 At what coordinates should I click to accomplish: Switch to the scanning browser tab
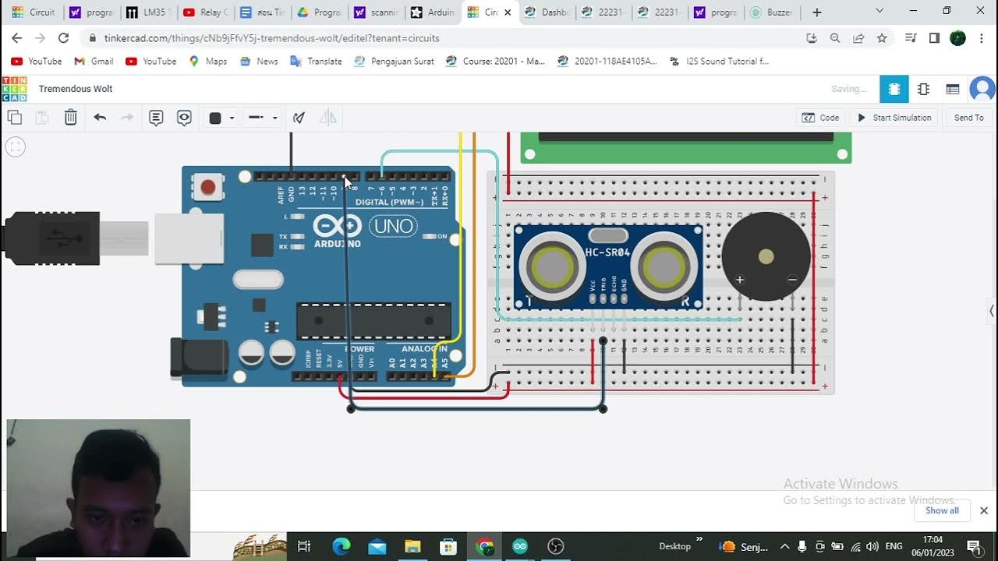[x=375, y=12]
